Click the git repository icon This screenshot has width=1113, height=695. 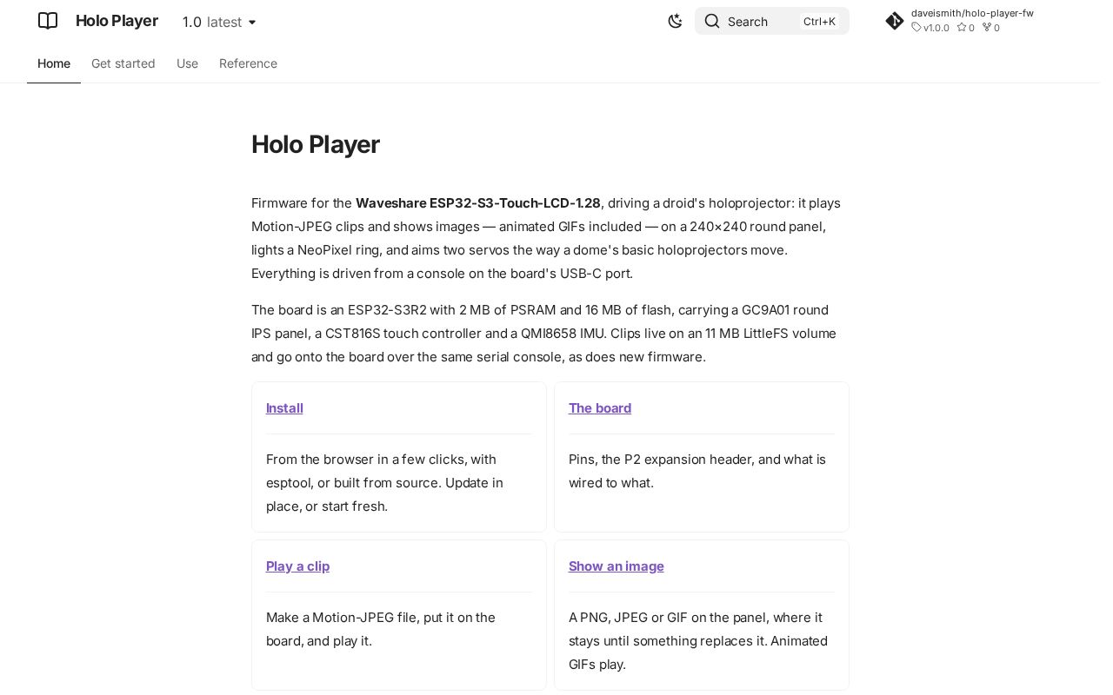point(895,21)
